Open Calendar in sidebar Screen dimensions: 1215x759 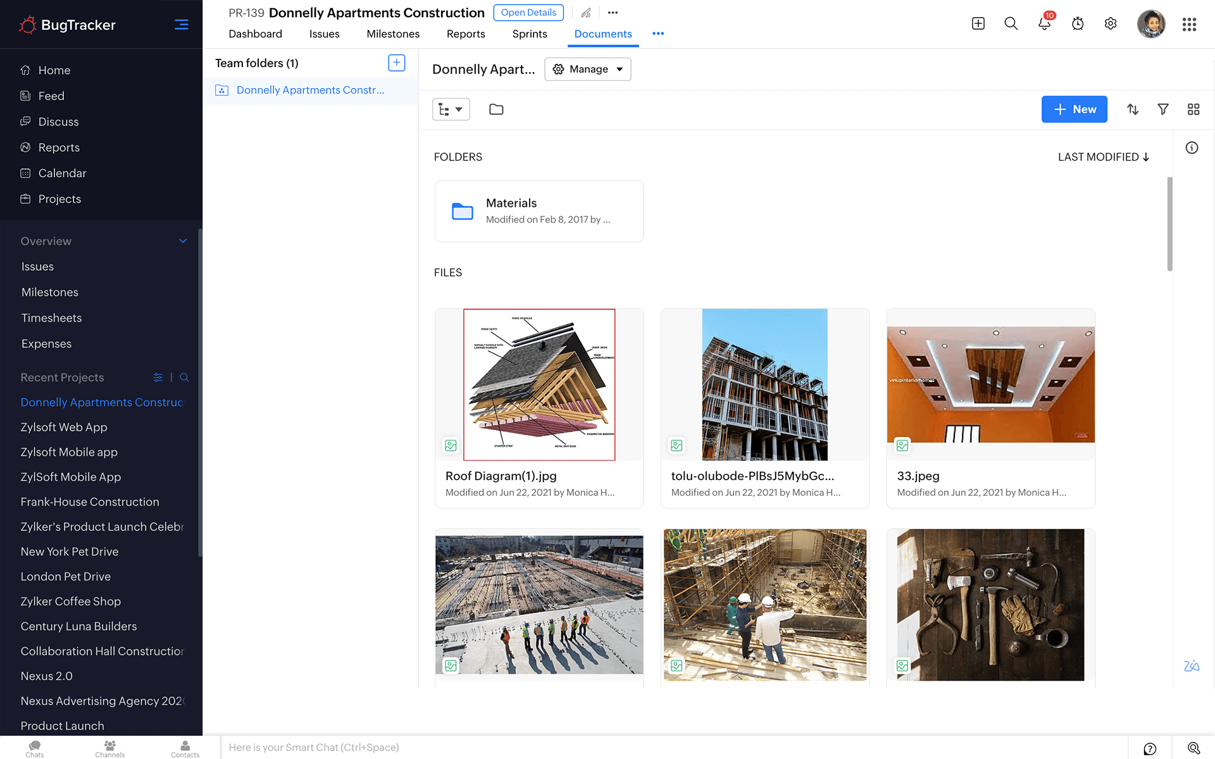(62, 173)
